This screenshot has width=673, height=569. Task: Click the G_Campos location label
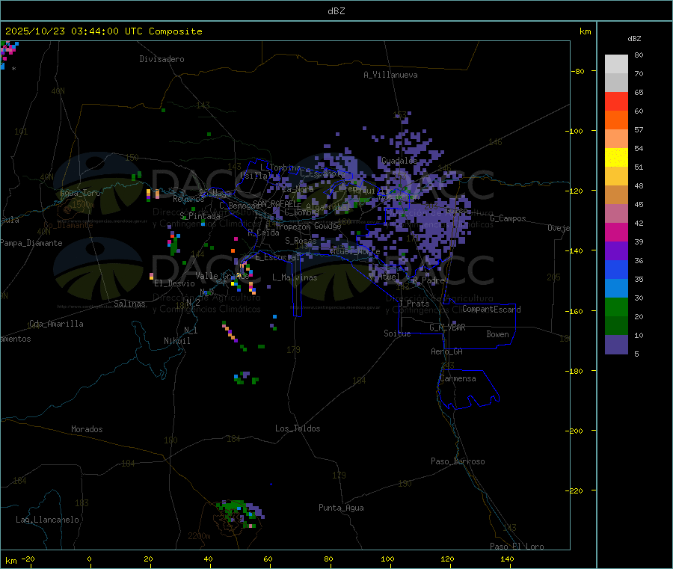508,218
